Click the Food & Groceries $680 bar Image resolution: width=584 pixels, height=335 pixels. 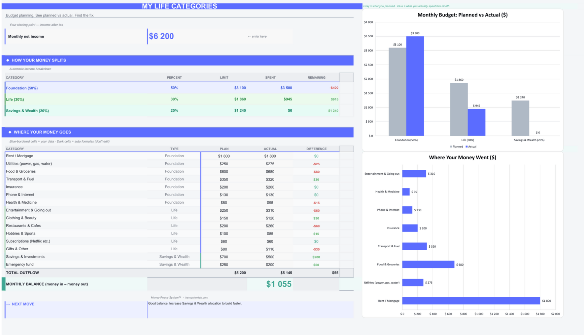tap(428, 264)
